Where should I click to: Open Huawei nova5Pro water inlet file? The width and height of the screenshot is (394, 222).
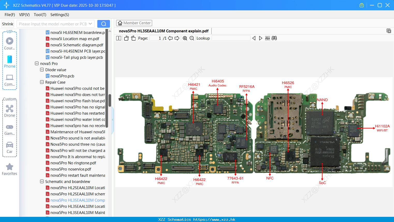(x=75, y=119)
